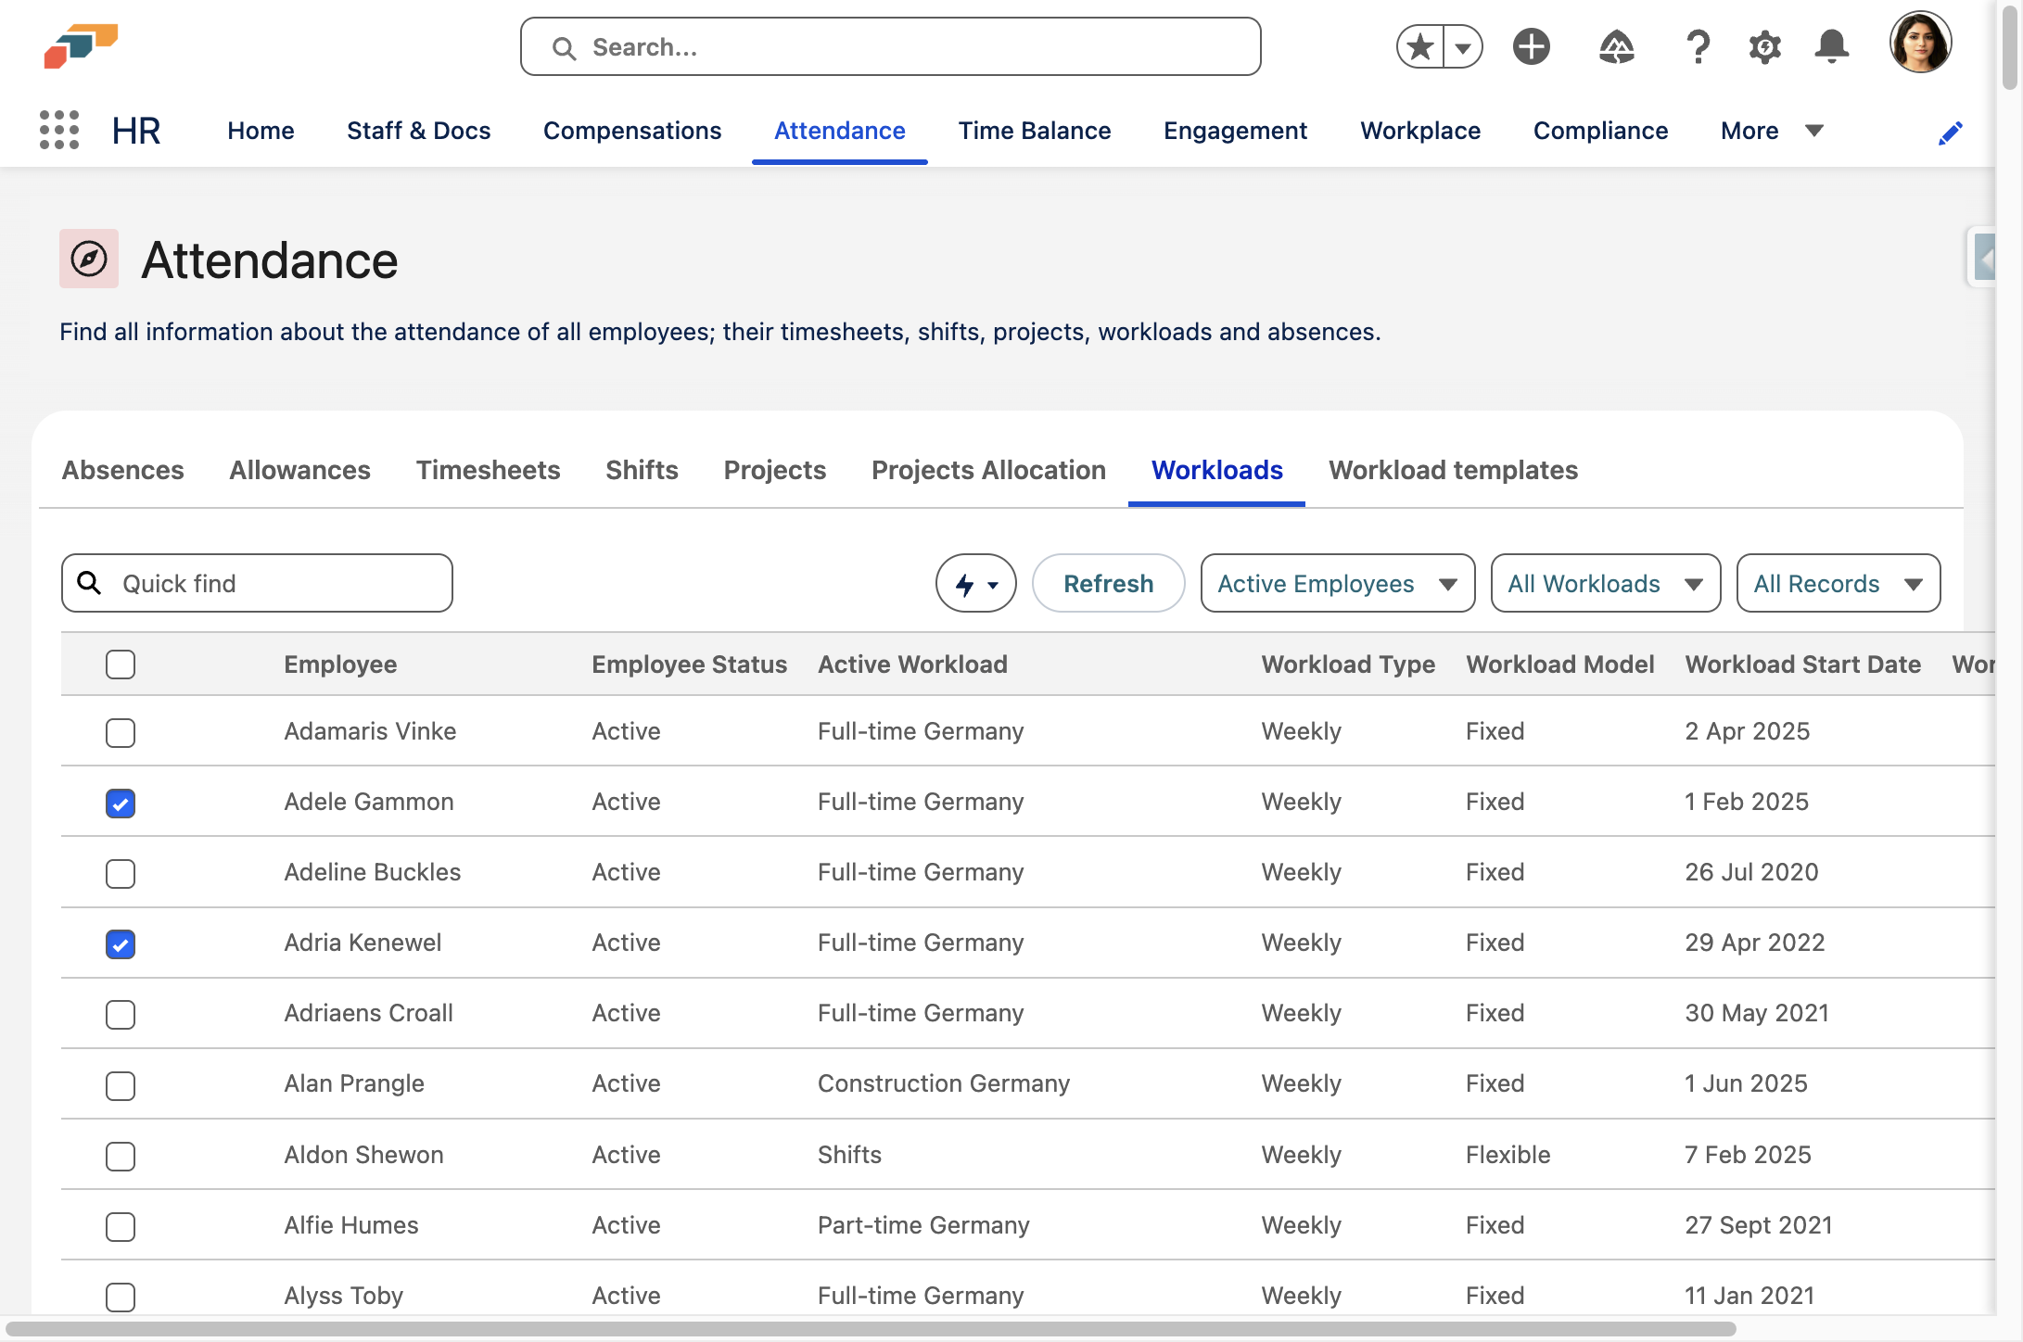Image resolution: width=2023 pixels, height=1342 pixels.
Task: Open the app launcher grid icon
Action: pyautogui.click(x=59, y=130)
